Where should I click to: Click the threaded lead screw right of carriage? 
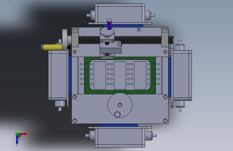click(138, 40)
